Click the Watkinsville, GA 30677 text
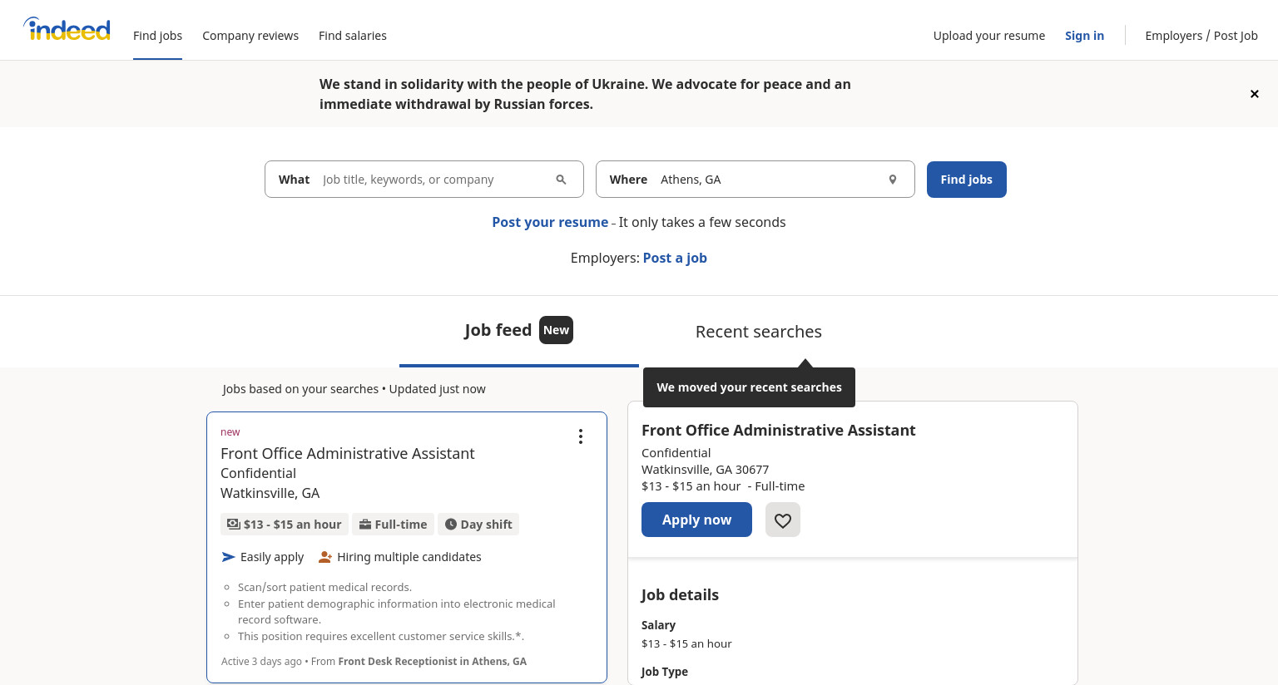The image size is (1278, 685). tap(705, 470)
